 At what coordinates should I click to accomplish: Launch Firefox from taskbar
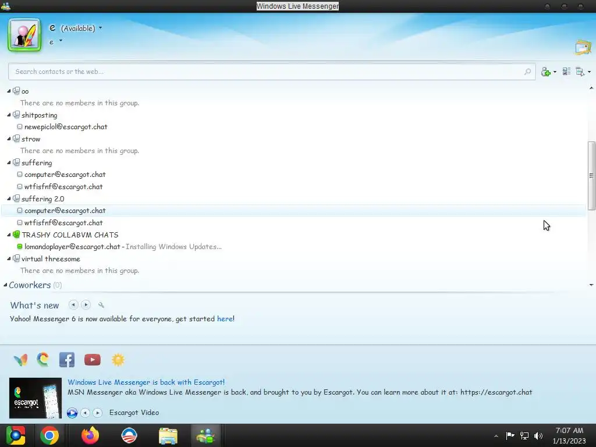[x=90, y=435]
